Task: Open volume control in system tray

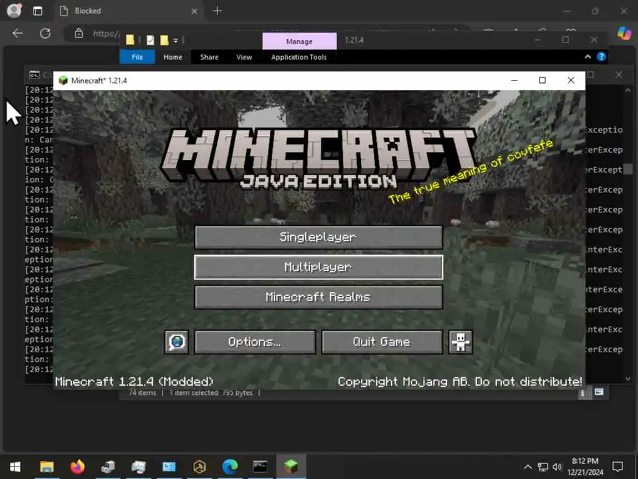Action: tap(558, 467)
